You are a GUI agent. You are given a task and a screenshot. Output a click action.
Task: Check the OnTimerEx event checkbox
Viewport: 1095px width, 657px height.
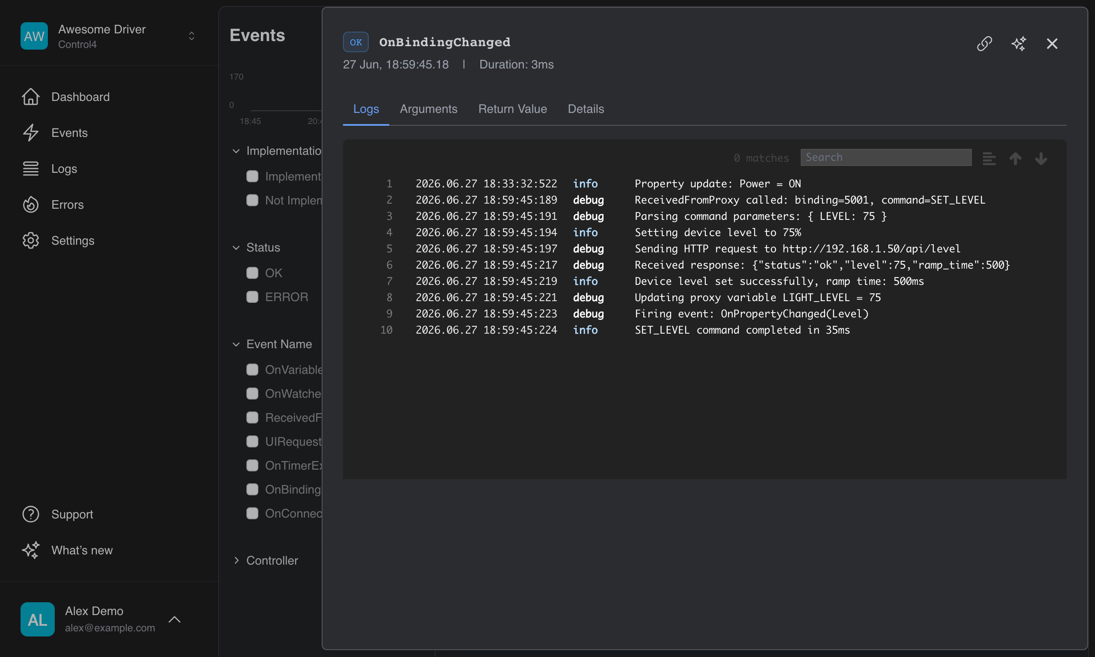tap(252, 465)
